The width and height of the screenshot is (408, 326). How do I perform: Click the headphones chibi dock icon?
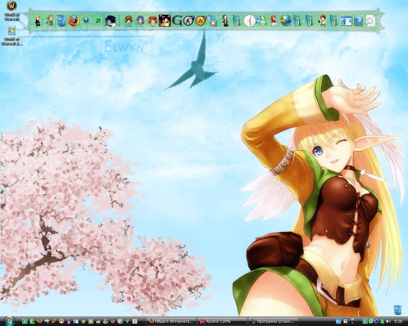point(128,21)
